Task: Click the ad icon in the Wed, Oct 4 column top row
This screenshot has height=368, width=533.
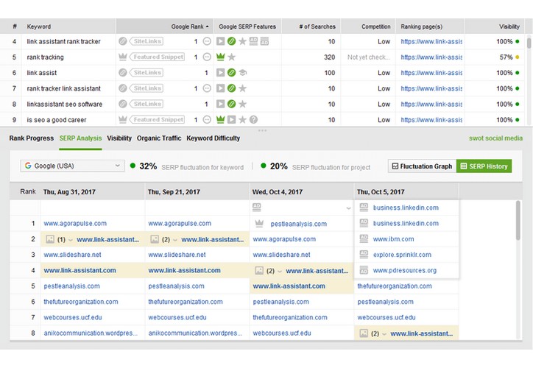Action: tap(257, 207)
